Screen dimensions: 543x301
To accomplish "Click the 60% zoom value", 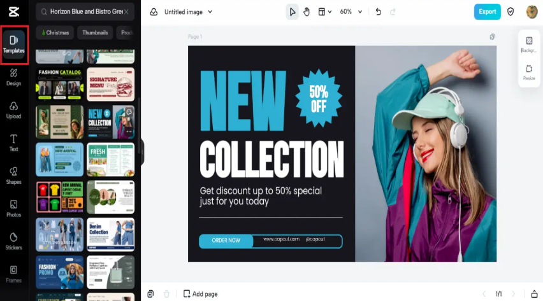I will (345, 11).
